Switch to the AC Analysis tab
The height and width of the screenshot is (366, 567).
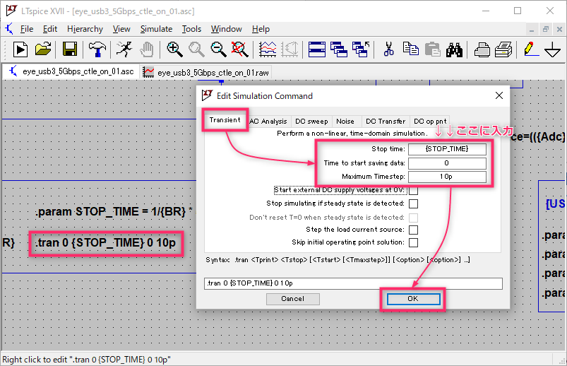[268, 122]
